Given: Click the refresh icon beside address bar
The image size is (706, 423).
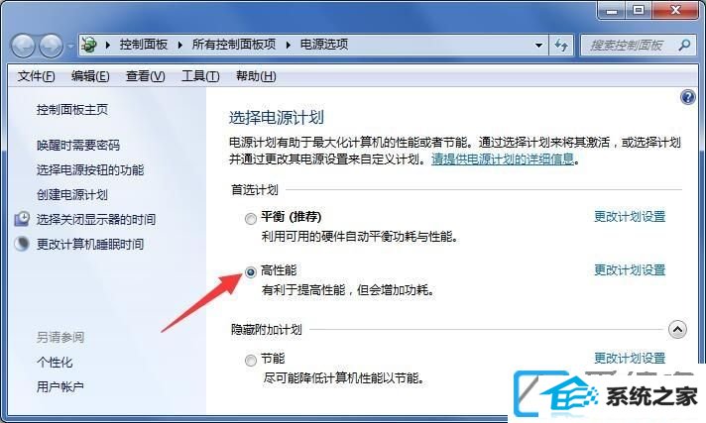Looking at the screenshot, I should click(x=561, y=45).
